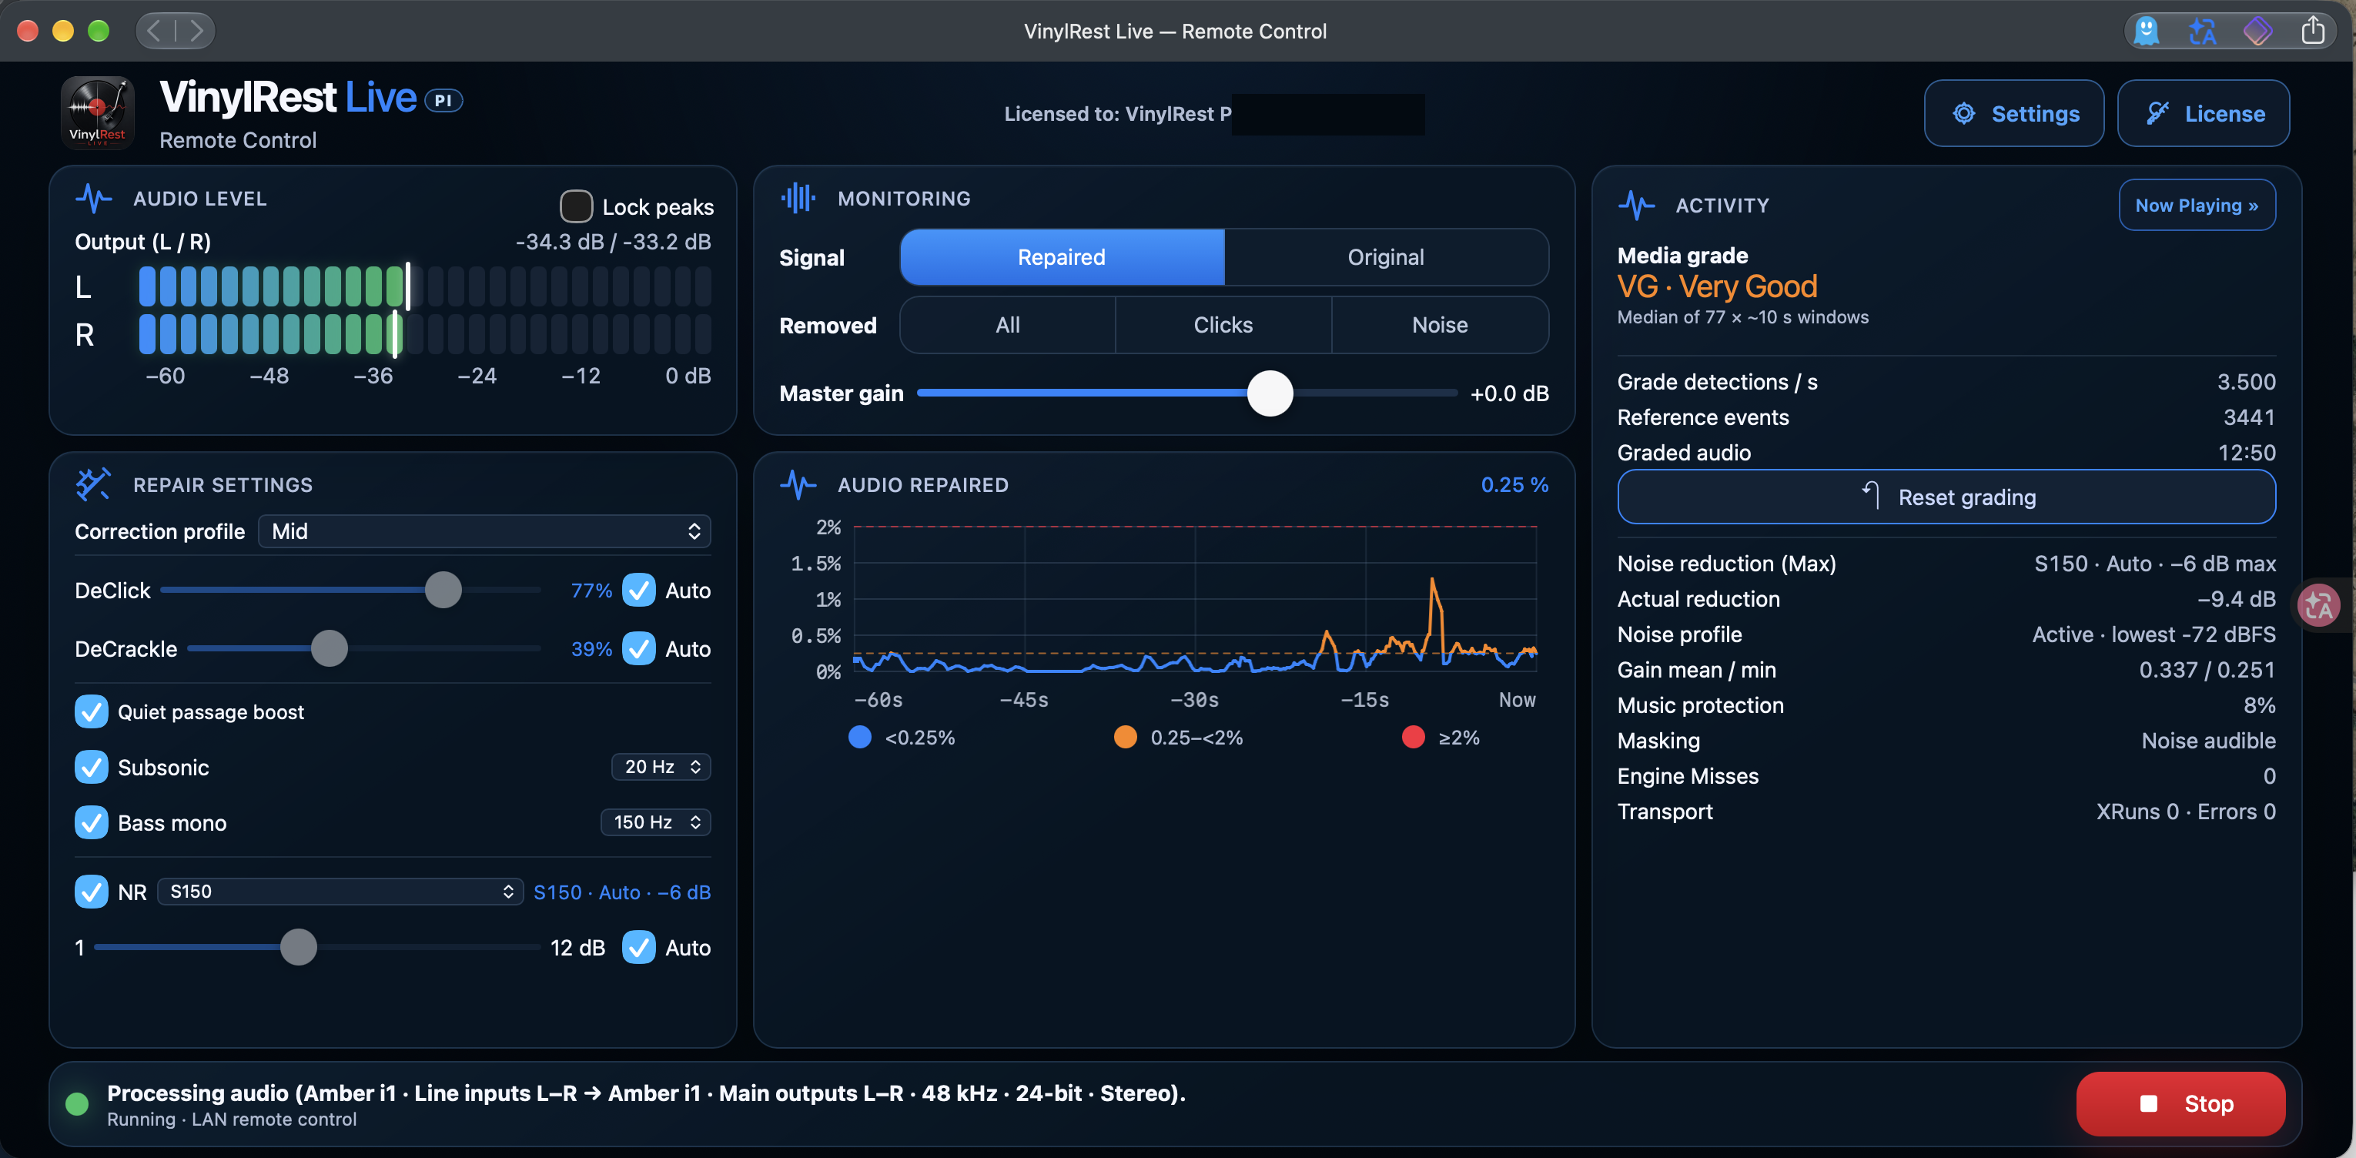Open the Bass mono 150 Hz dropdown
Screen dimensions: 2356x1158
point(656,822)
